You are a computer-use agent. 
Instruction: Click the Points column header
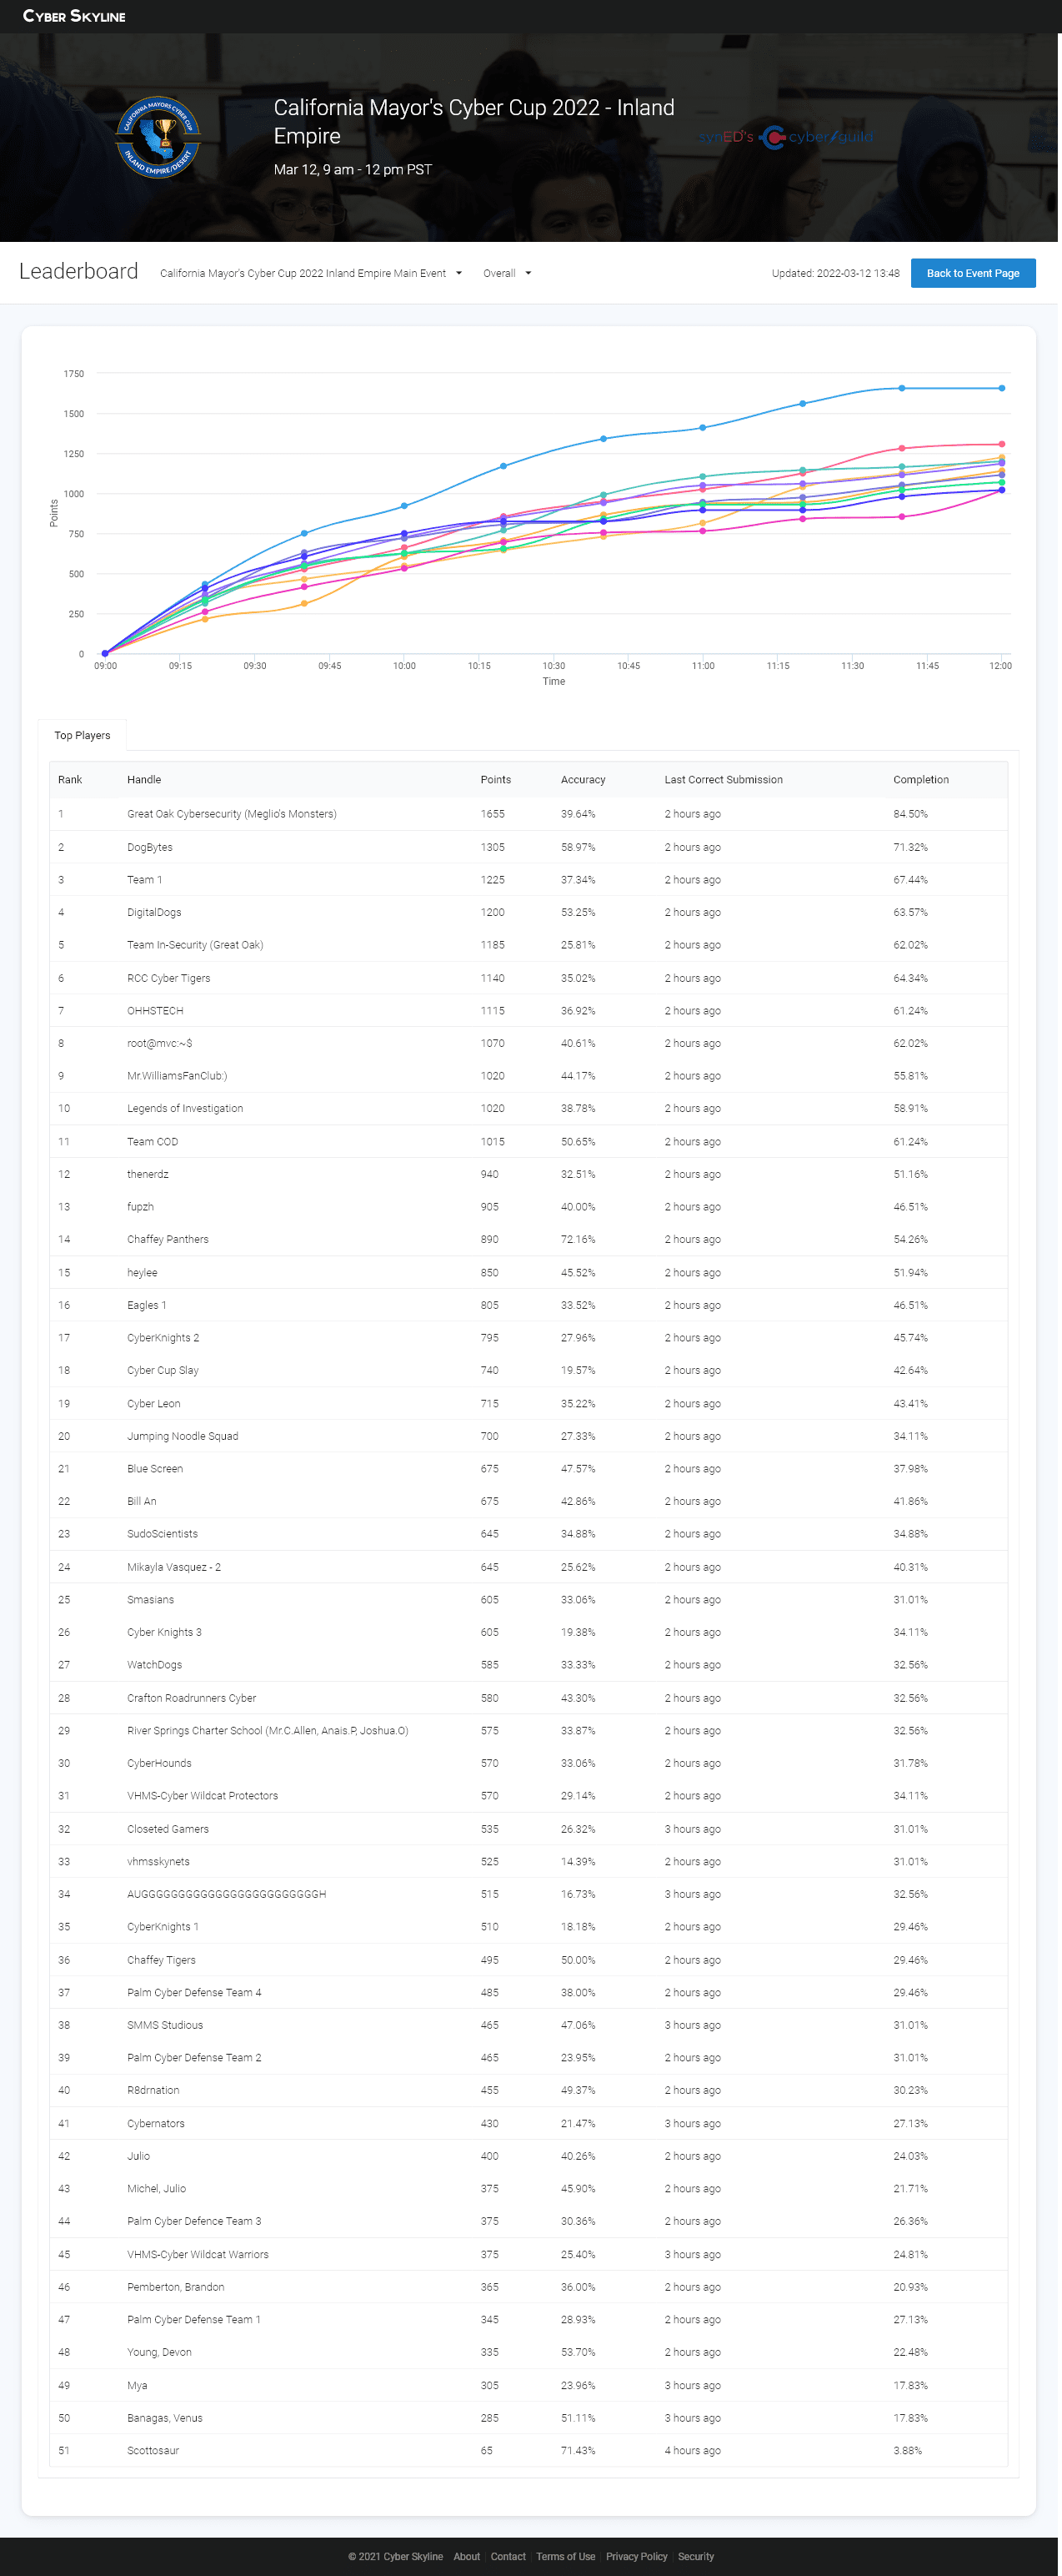click(x=495, y=780)
